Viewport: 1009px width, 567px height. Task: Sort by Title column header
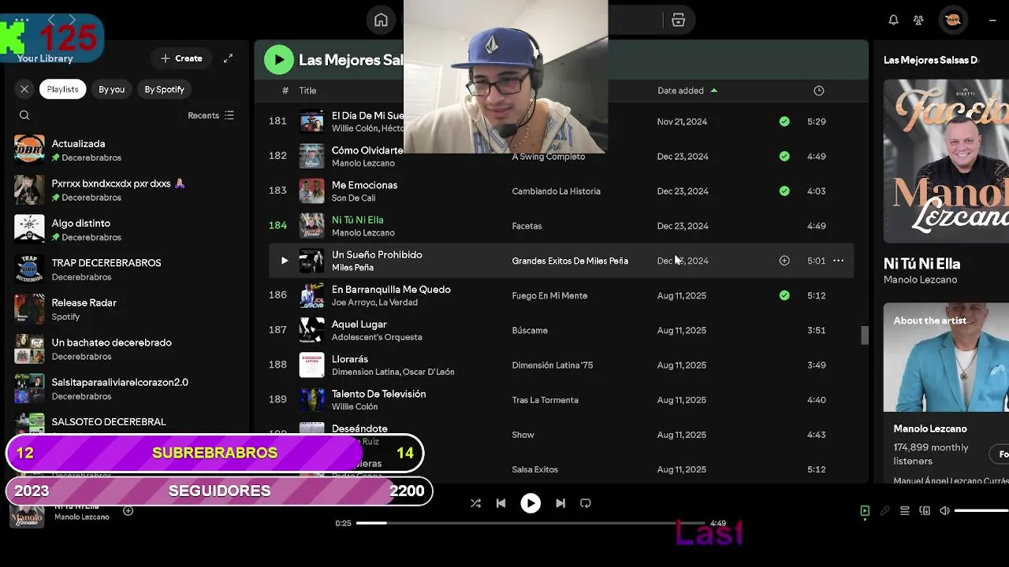tap(307, 91)
